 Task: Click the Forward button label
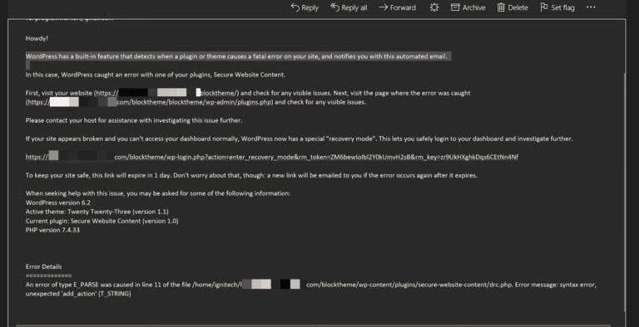[x=403, y=7]
